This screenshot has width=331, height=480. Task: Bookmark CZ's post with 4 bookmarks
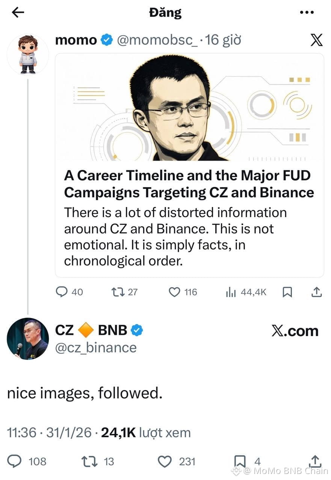[240, 461]
